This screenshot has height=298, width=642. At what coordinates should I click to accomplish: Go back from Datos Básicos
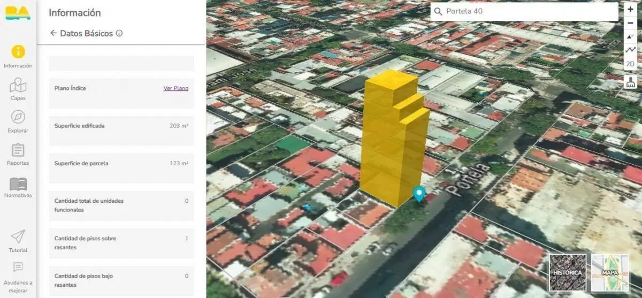coord(53,33)
